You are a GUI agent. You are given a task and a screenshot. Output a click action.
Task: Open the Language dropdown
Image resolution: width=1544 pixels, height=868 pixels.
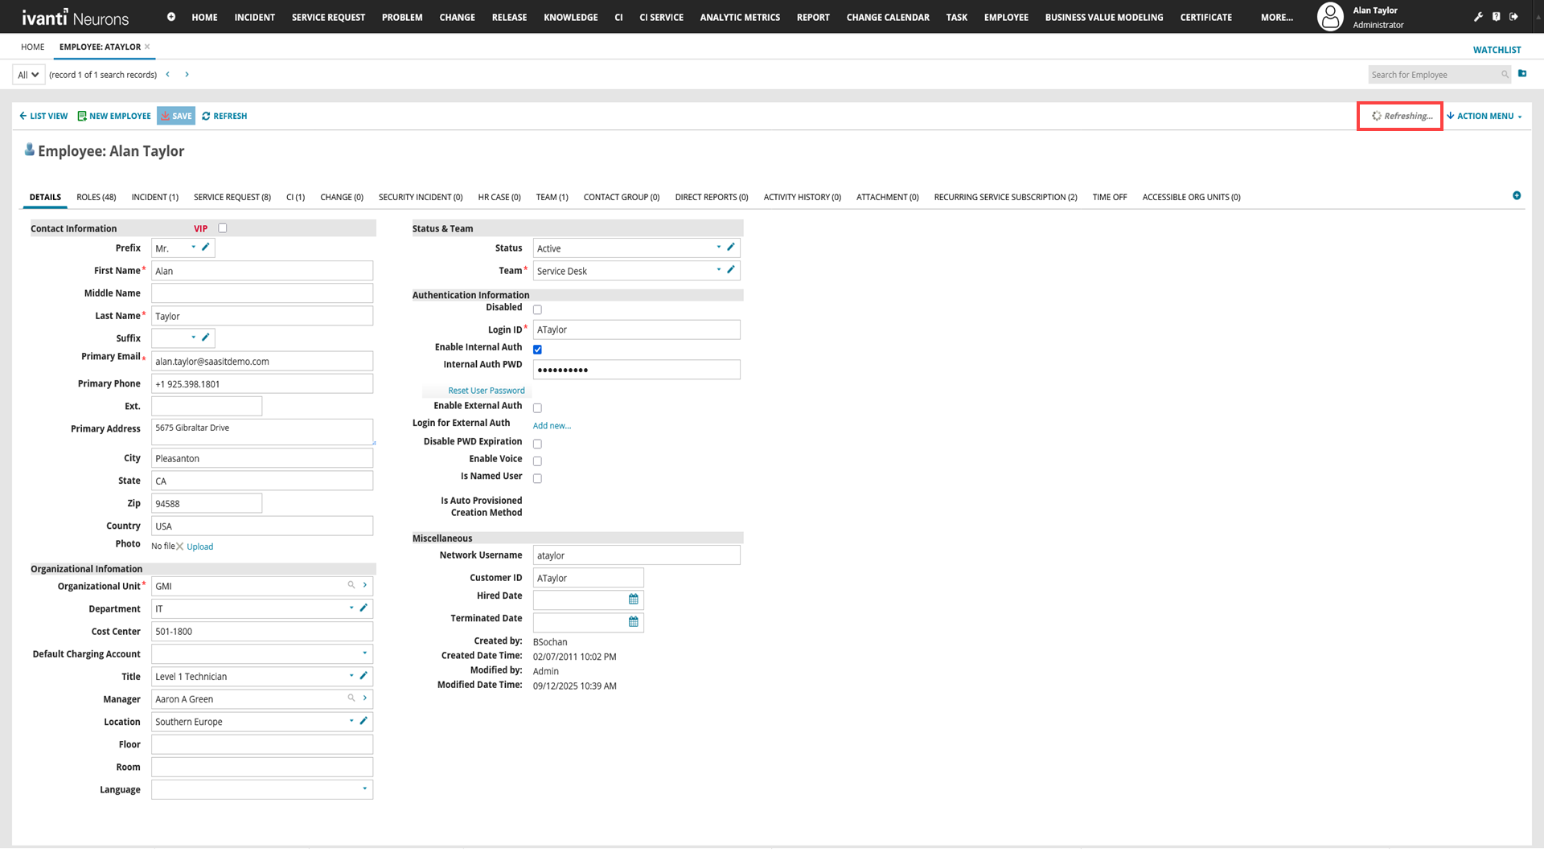[x=364, y=789]
